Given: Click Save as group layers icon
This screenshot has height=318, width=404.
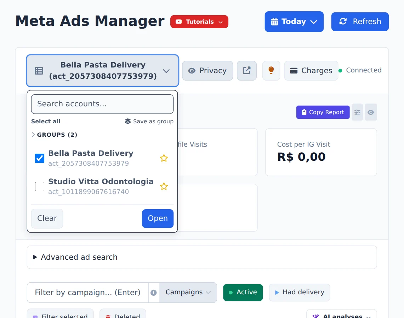Looking at the screenshot, I should coord(128,121).
